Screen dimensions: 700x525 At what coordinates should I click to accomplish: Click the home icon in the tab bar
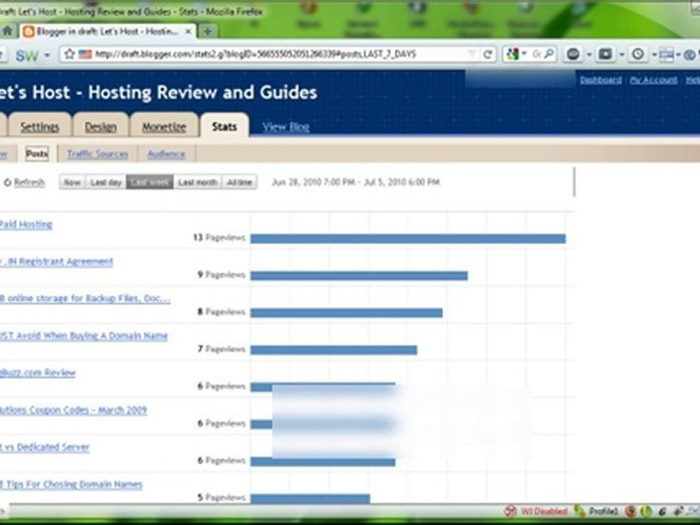click(7, 31)
